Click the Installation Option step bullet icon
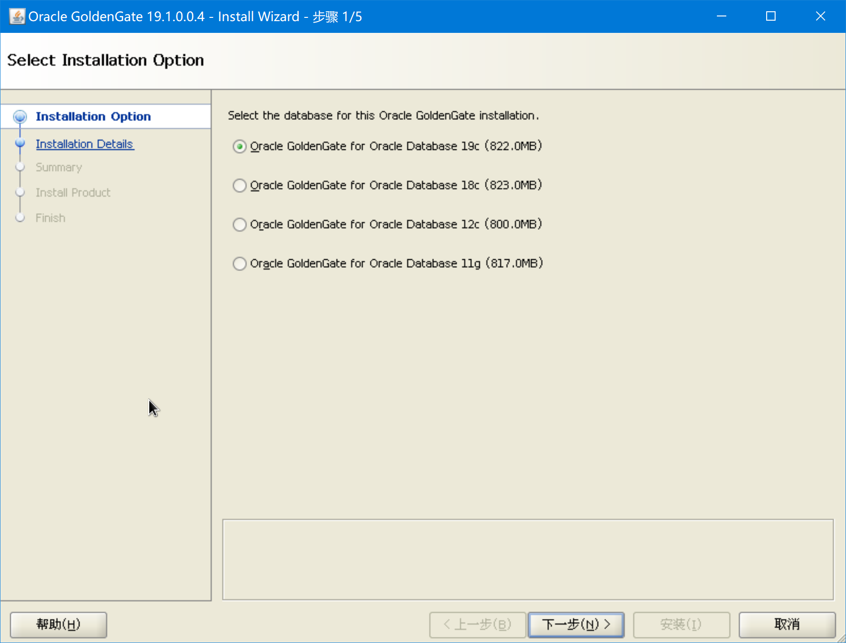846x643 pixels. (20, 116)
